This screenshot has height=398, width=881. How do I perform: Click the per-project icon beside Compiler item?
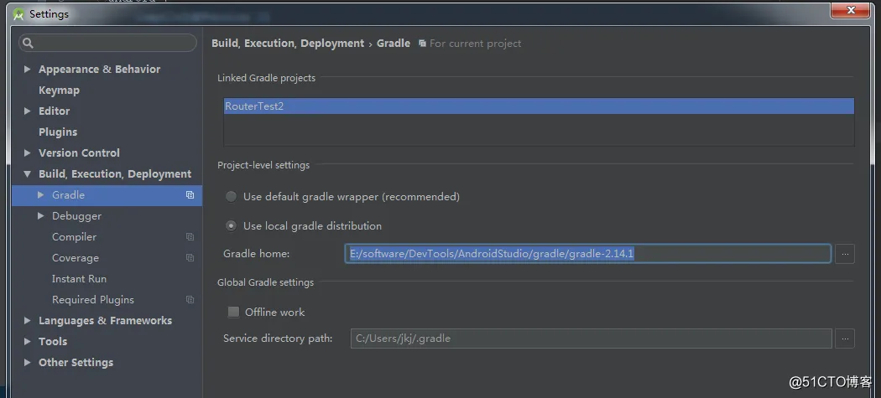(x=190, y=237)
